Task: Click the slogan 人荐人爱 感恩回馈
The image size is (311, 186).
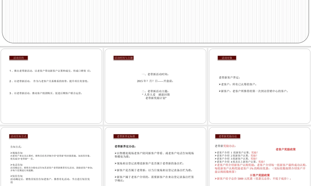Action: 156,95
